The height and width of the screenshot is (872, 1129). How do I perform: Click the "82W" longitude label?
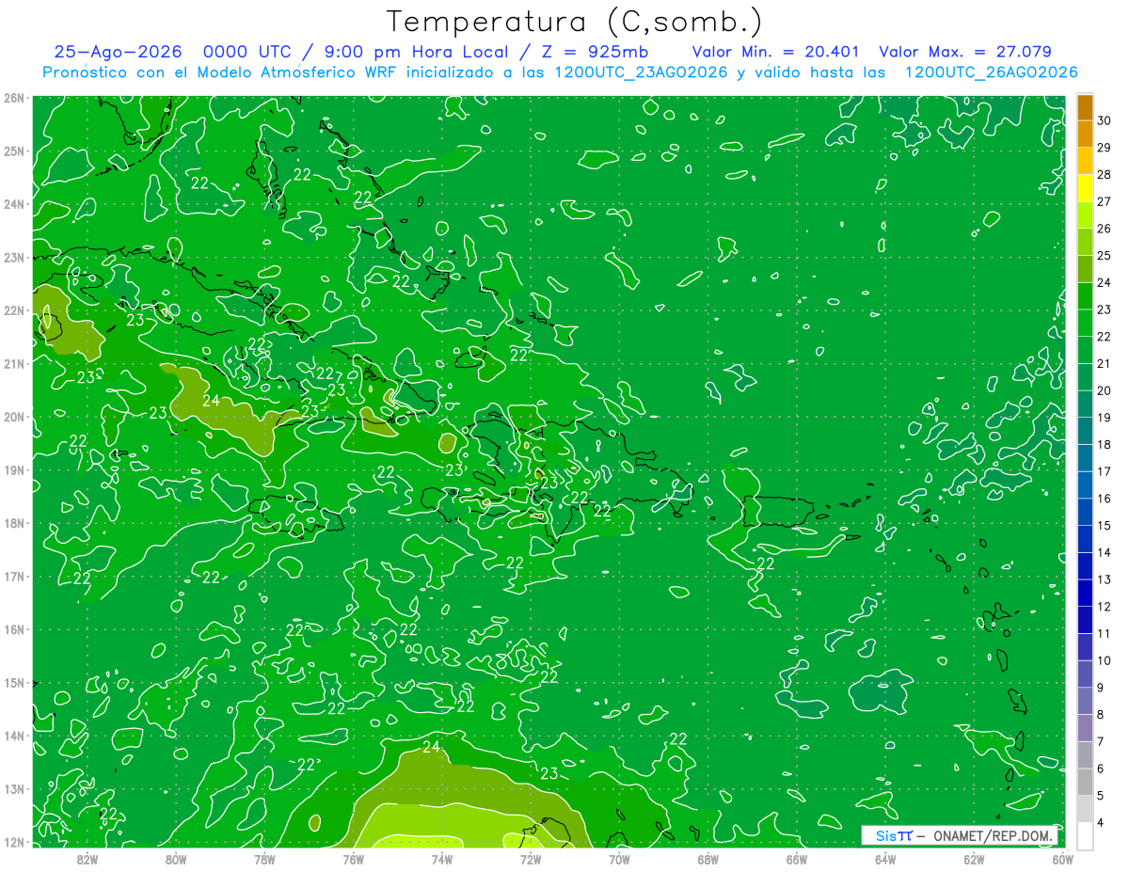coord(87,859)
